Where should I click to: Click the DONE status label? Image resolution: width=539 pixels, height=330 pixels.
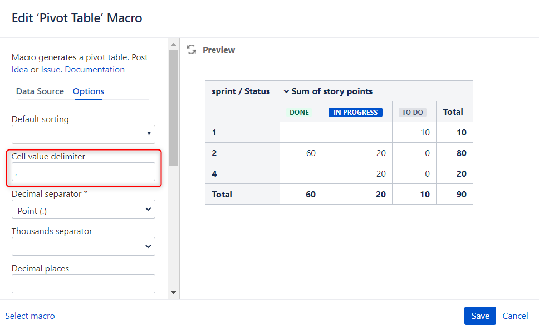[299, 112]
